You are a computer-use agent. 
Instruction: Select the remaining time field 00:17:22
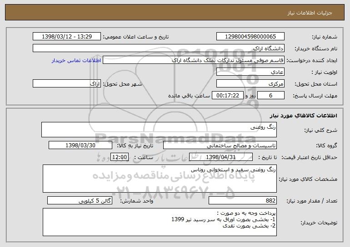pos(227,96)
